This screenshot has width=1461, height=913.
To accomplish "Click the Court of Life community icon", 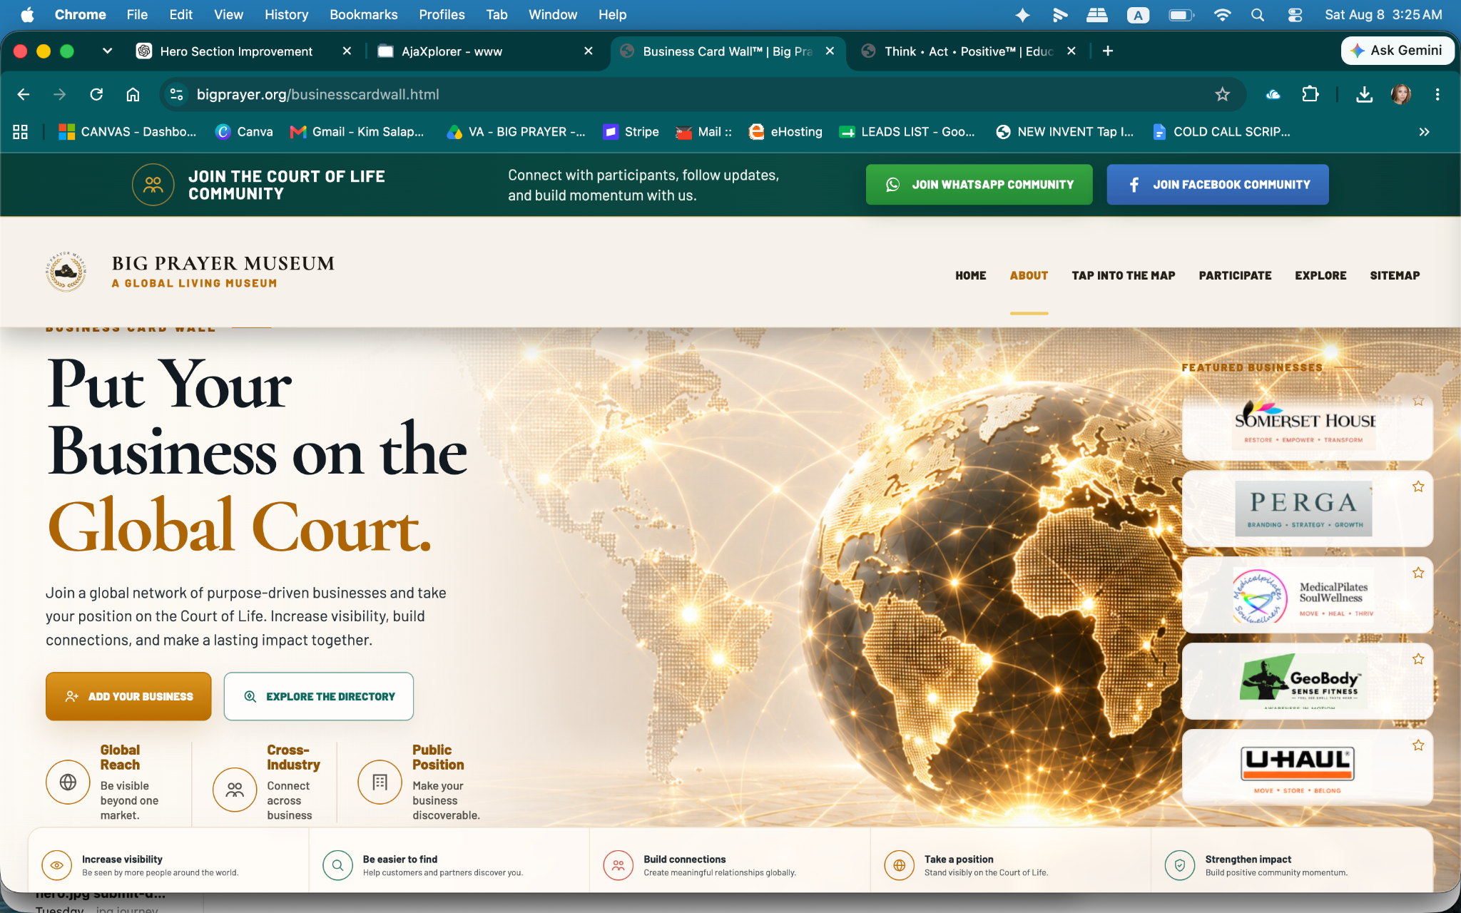I will (x=153, y=185).
